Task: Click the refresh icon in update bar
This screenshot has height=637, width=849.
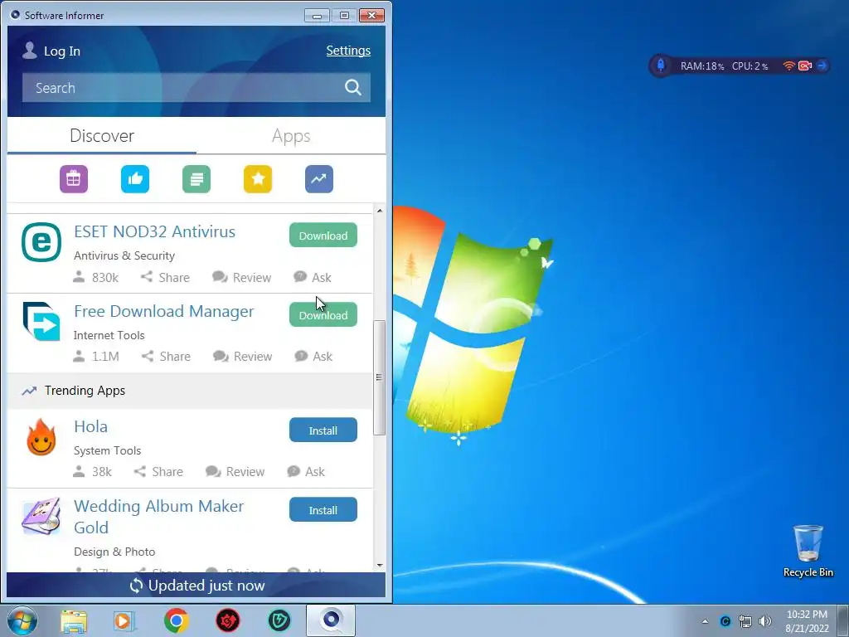Action: pos(136,586)
